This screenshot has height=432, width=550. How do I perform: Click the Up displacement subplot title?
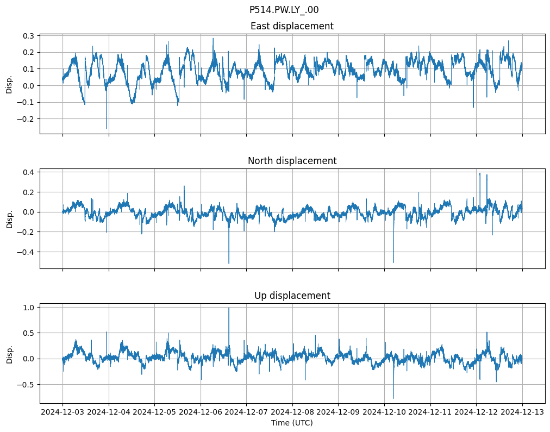pyautogui.click(x=292, y=296)
